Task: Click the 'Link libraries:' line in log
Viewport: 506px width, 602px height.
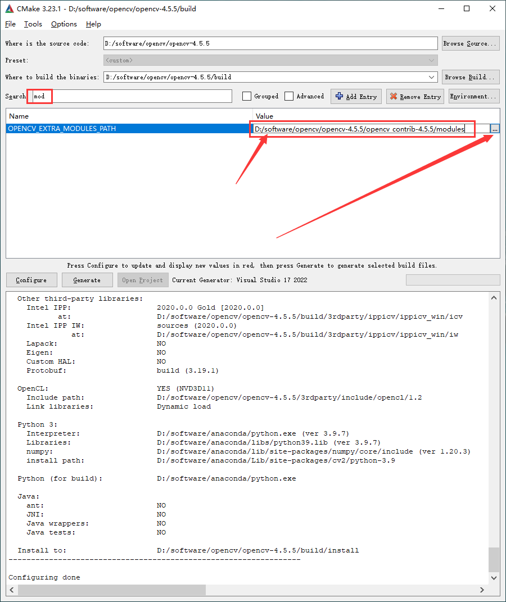Action: (x=119, y=406)
